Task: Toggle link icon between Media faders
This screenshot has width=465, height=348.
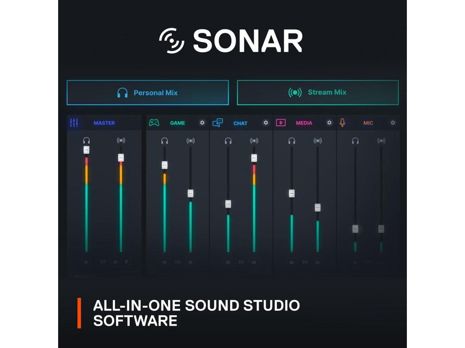Action: click(305, 262)
